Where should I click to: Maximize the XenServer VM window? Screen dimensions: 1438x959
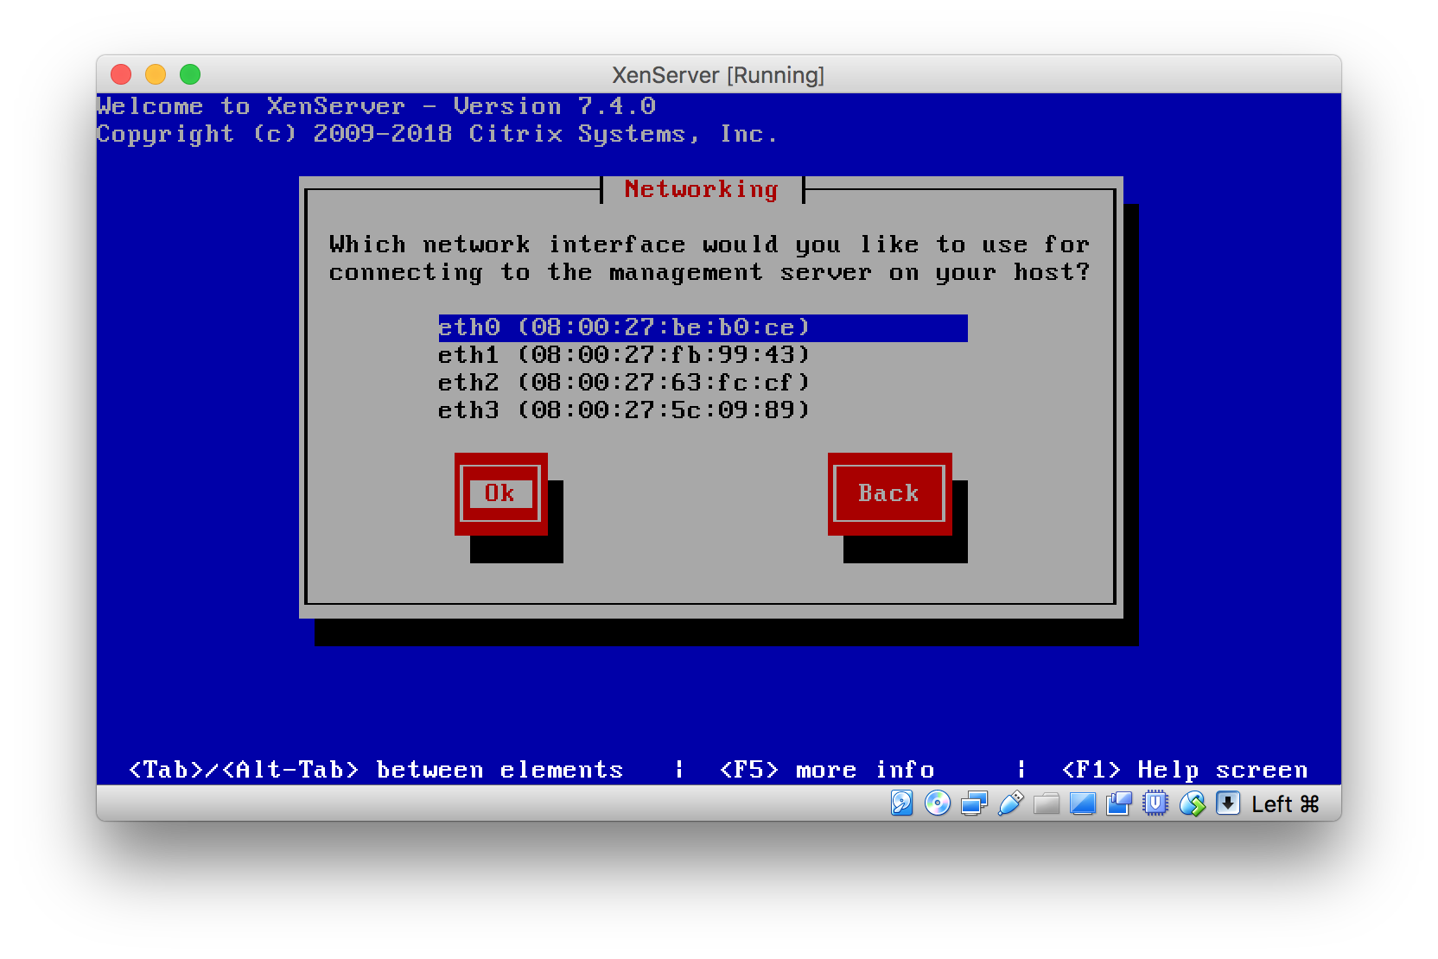190,75
